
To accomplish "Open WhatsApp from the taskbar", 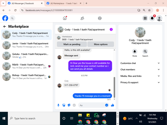I will point(96,115).
